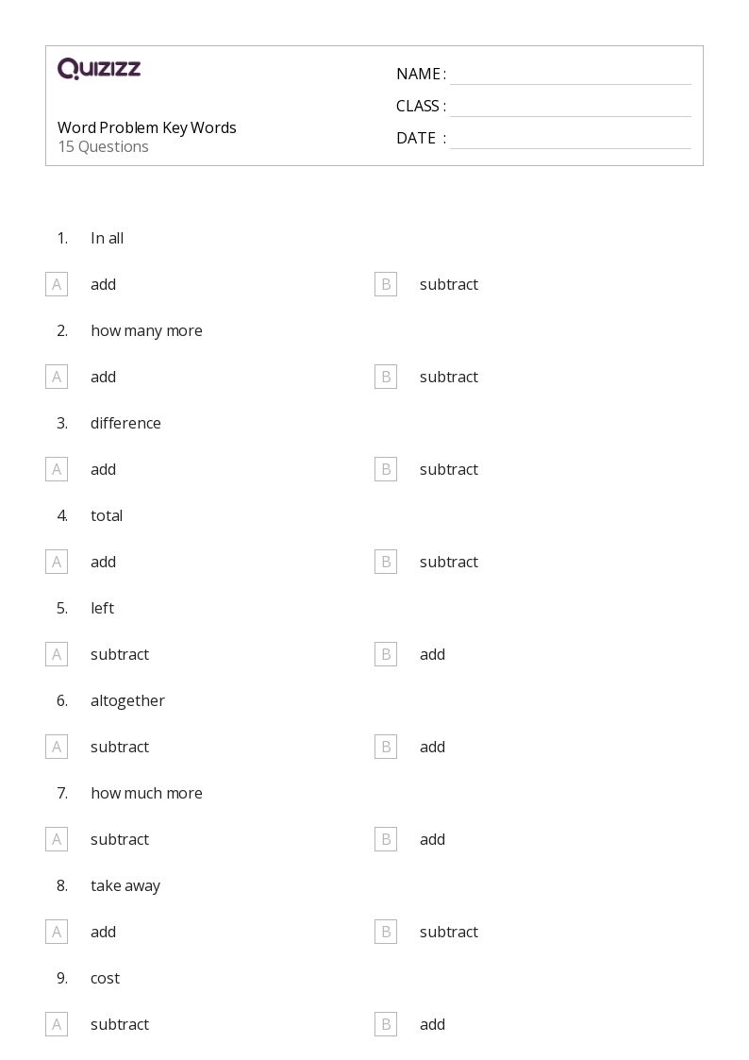Select checkbox B for question 1 "In all"
The height and width of the screenshot is (1060, 749).
click(386, 284)
